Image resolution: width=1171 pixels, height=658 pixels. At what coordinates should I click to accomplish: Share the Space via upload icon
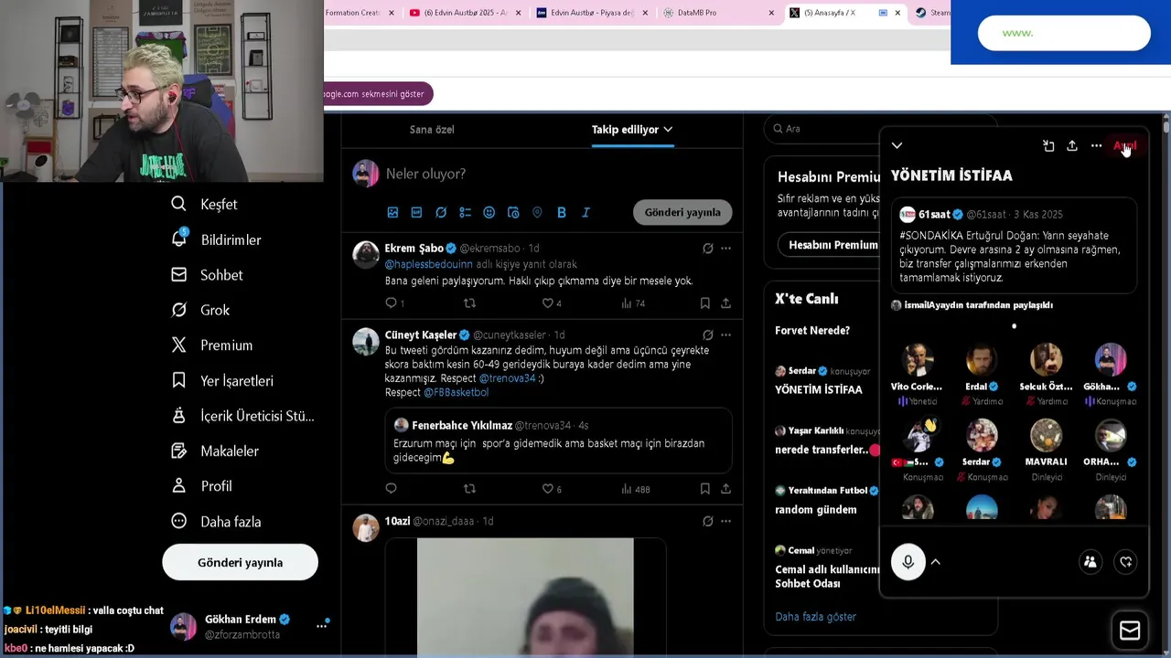[1072, 145]
